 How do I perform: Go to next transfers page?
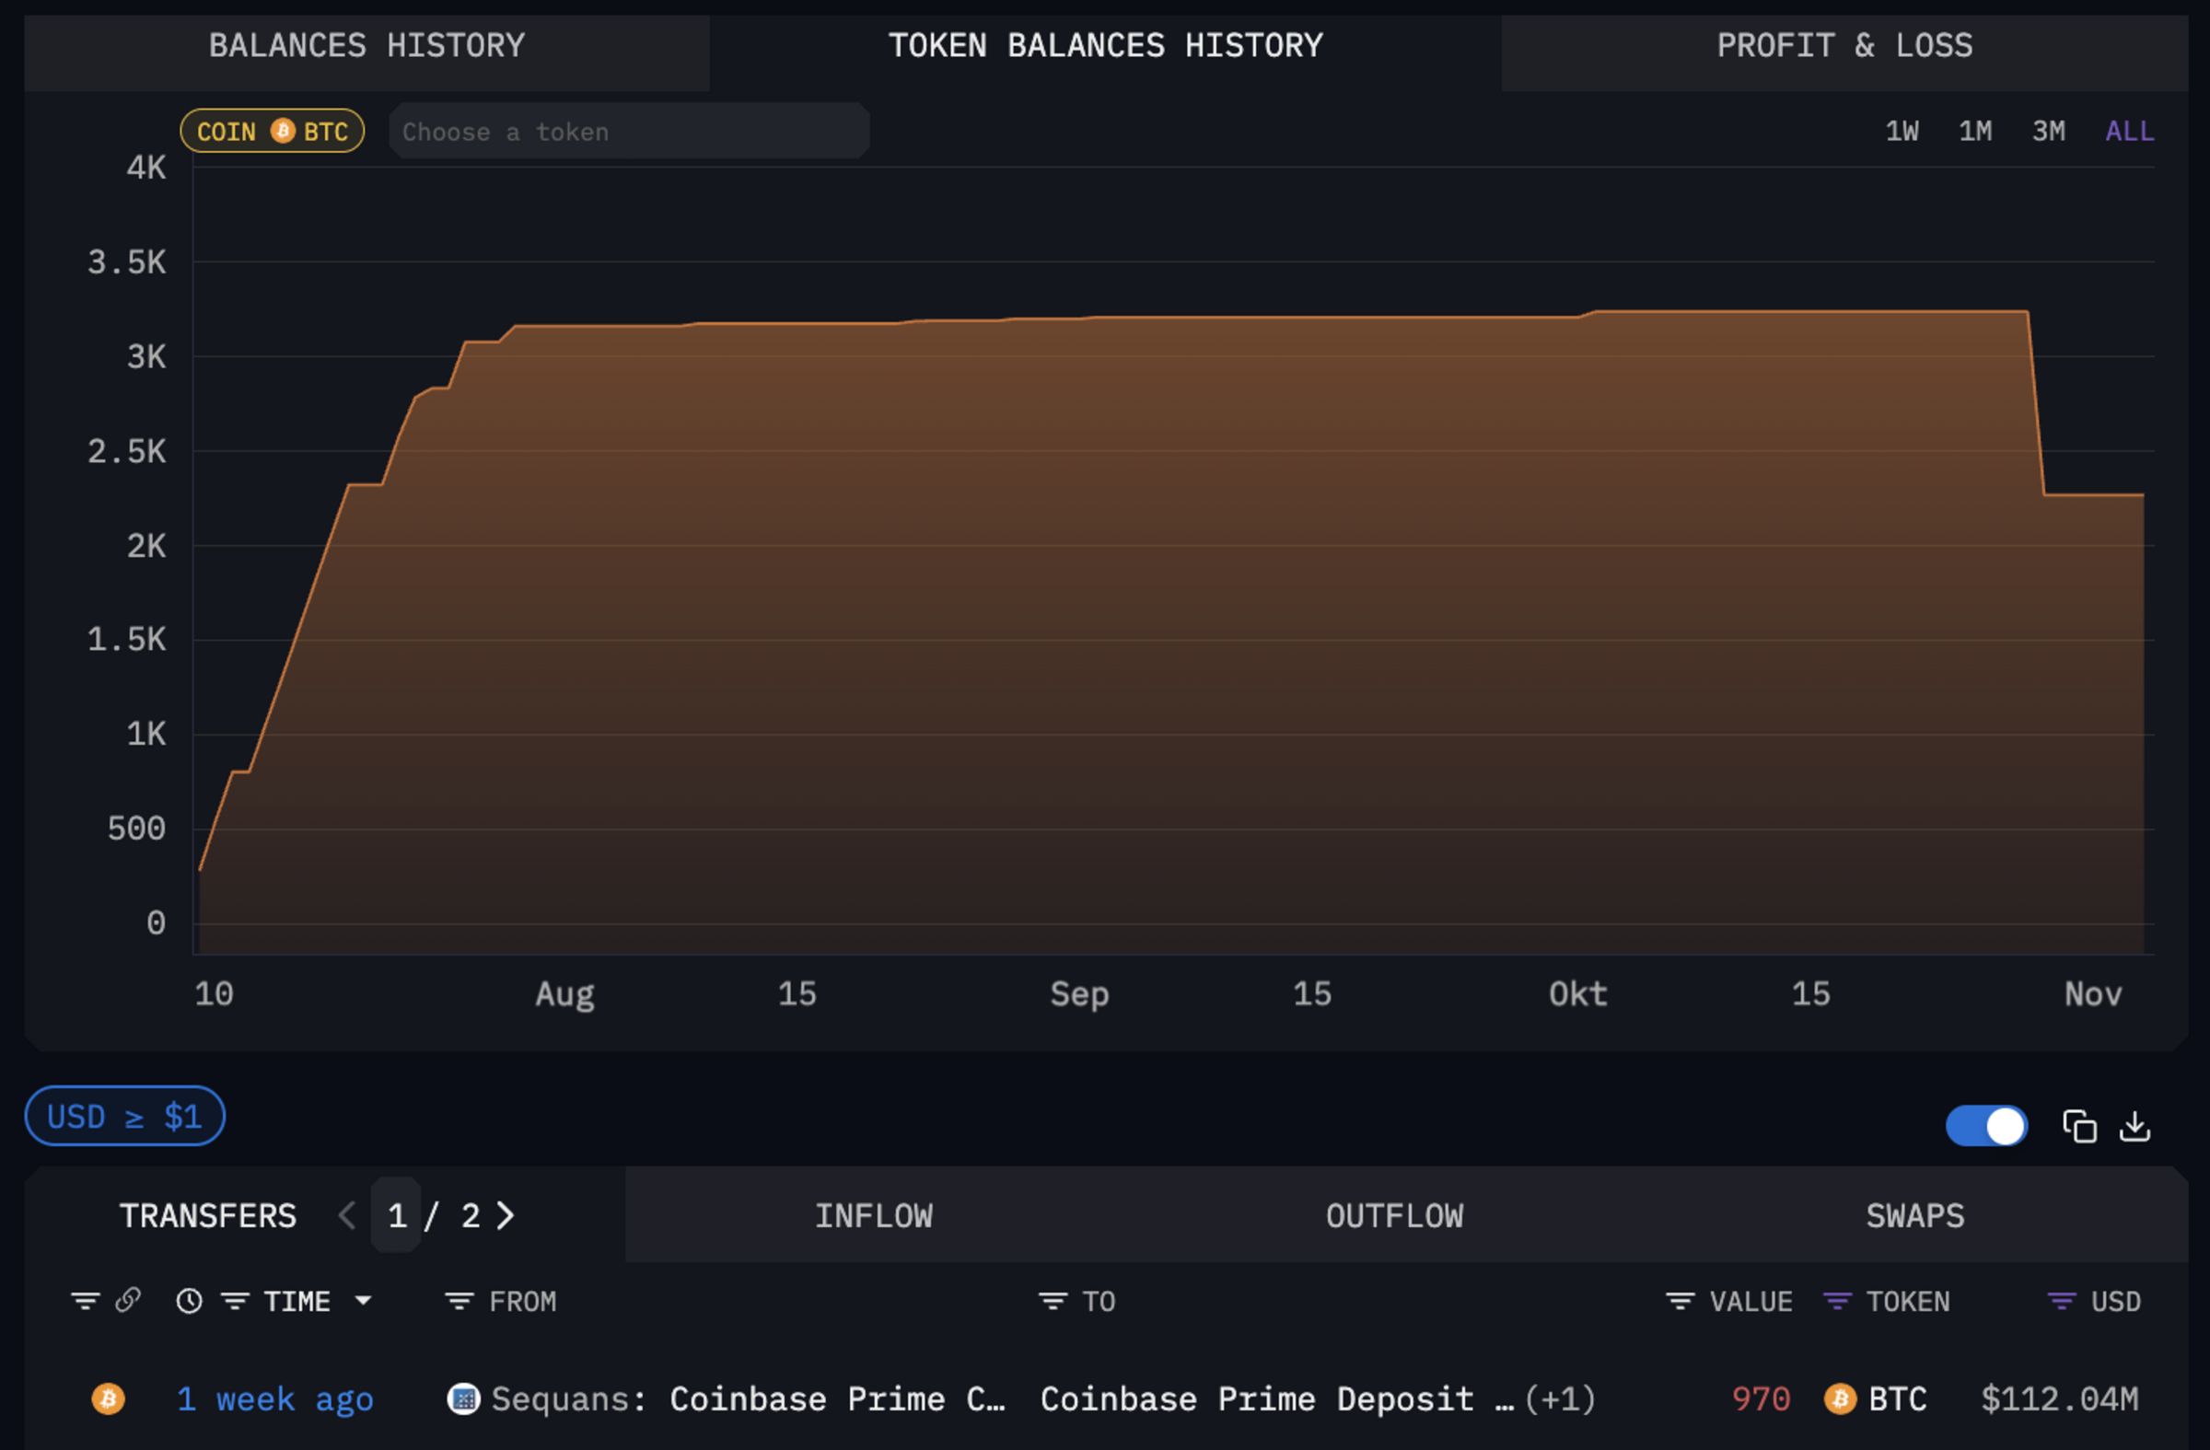click(507, 1214)
